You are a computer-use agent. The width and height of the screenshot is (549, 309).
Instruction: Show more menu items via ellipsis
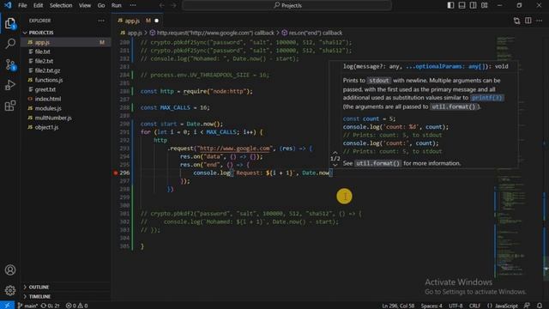point(133,5)
